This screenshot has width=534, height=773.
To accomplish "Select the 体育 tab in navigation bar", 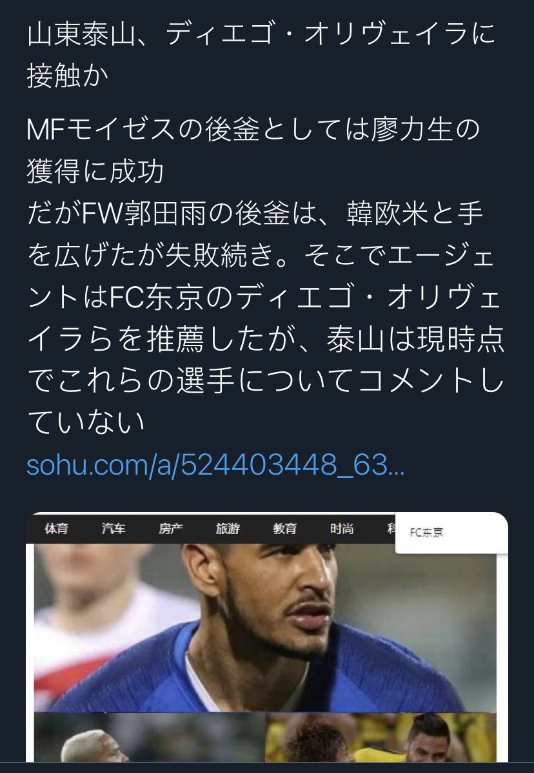I will [x=57, y=529].
